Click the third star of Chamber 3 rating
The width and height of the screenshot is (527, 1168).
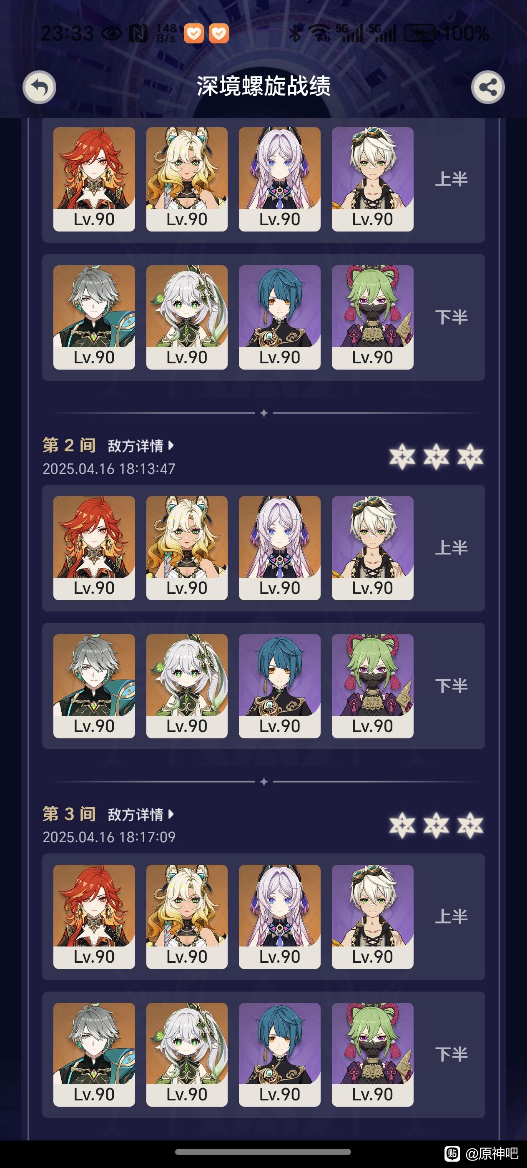[470, 825]
